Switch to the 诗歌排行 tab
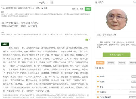Image resolution: width=136 pixels, height=99 pixels. (x=122, y=63)
